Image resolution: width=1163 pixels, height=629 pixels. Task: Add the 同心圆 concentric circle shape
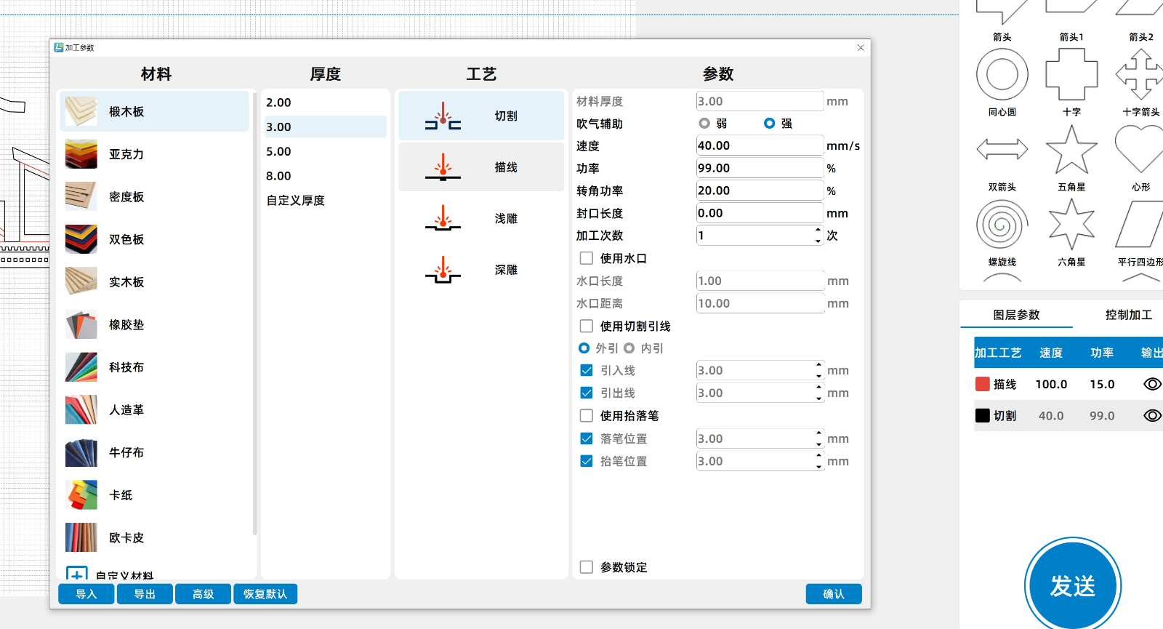(x=1002, y=75)
